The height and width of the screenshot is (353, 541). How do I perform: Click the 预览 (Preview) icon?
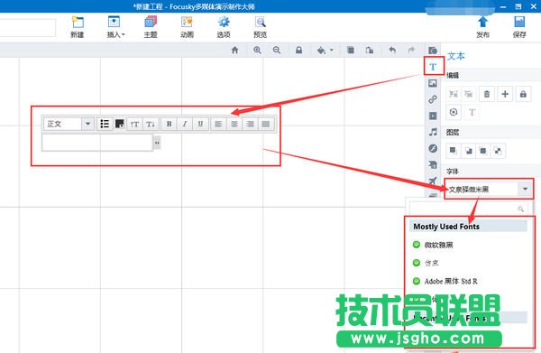(x=261, y=26)
